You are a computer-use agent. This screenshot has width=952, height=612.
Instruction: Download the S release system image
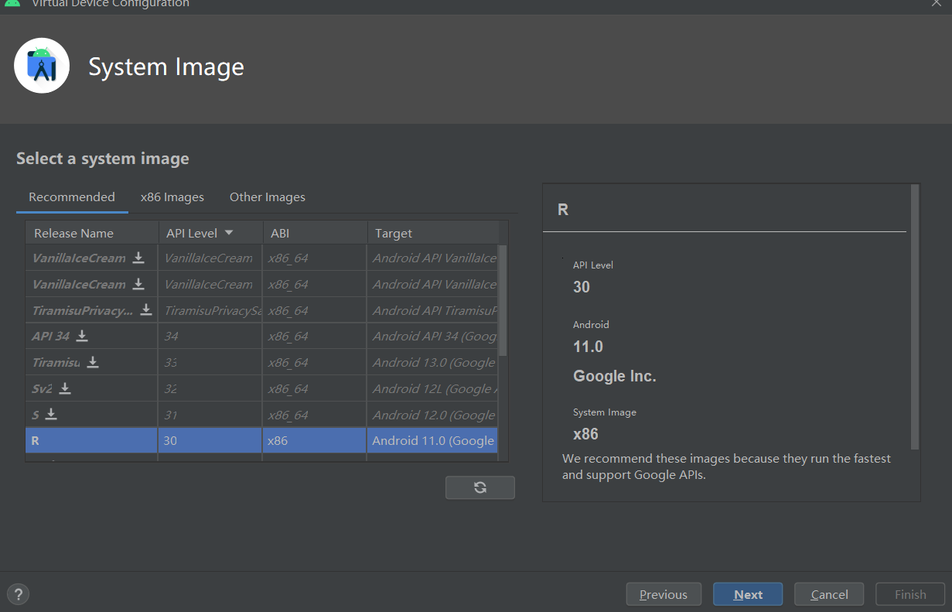click(x=51, y=415)
